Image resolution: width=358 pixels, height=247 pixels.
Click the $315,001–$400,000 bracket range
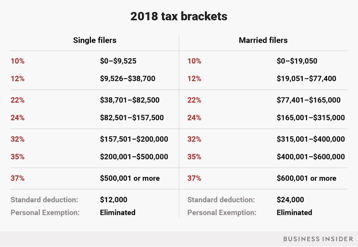(311, 139)
